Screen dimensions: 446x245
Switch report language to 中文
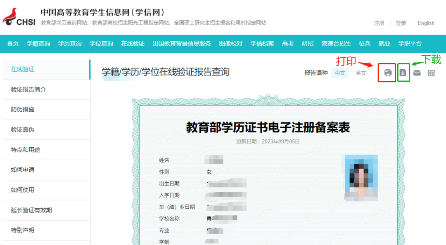[340, 73]
